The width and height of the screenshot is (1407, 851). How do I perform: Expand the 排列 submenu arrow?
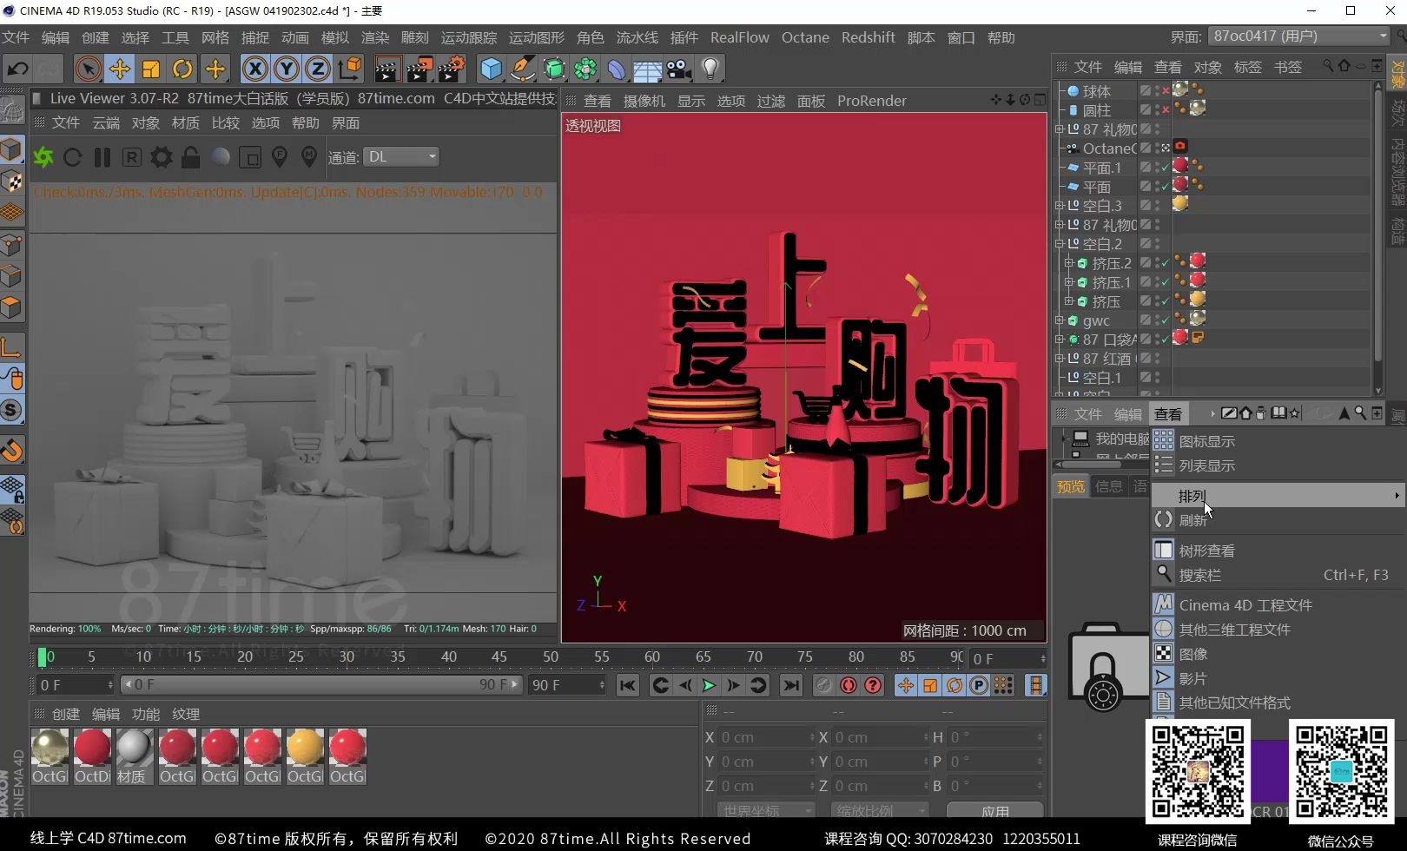tap(1397, 496)
